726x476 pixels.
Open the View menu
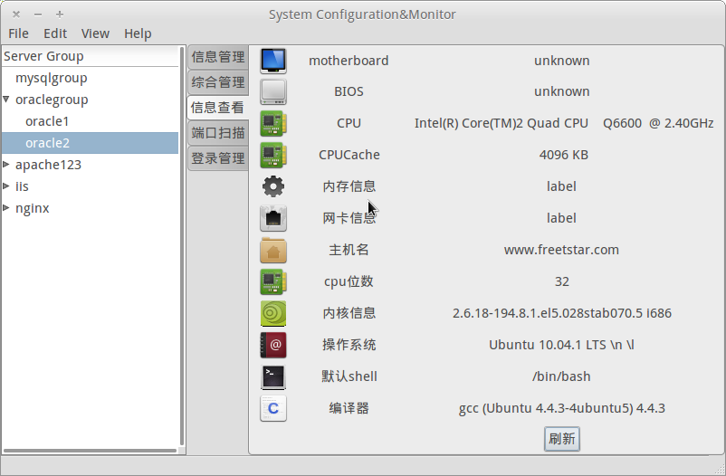point(95,33)
